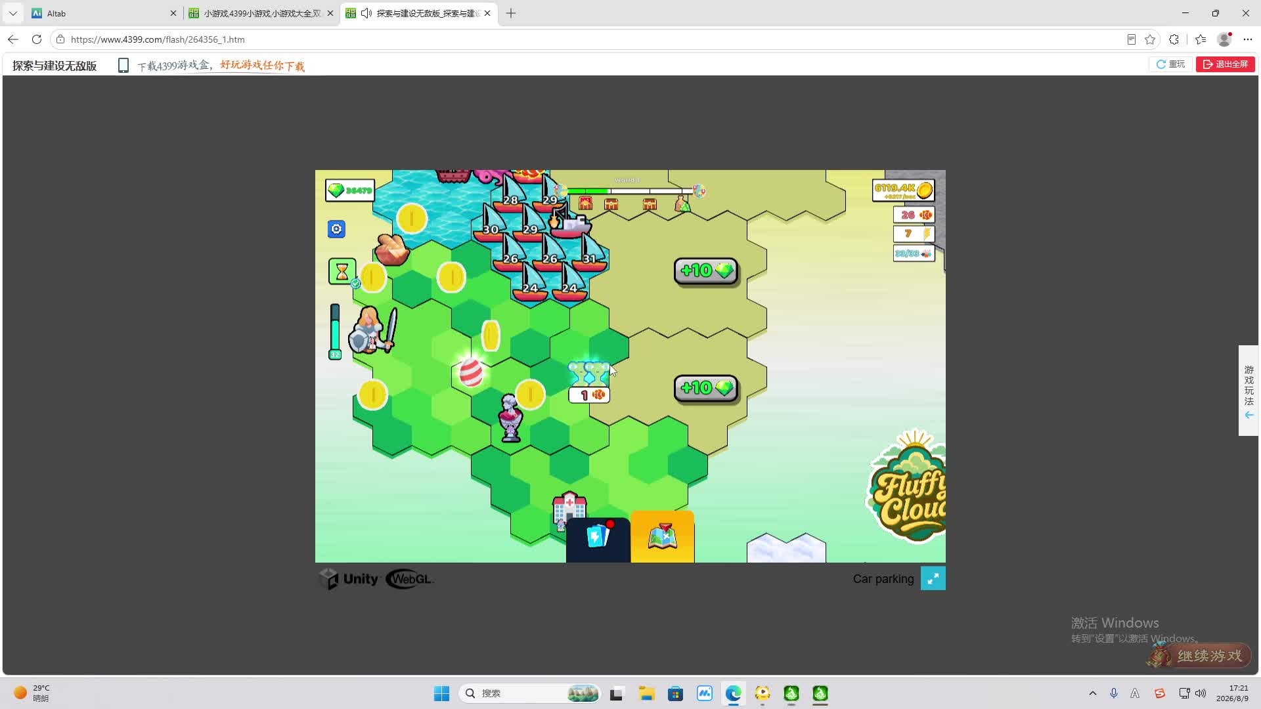1261x709 pixels.
Task: Click the green gem counter 36479
Action: (x=351, y=190)
